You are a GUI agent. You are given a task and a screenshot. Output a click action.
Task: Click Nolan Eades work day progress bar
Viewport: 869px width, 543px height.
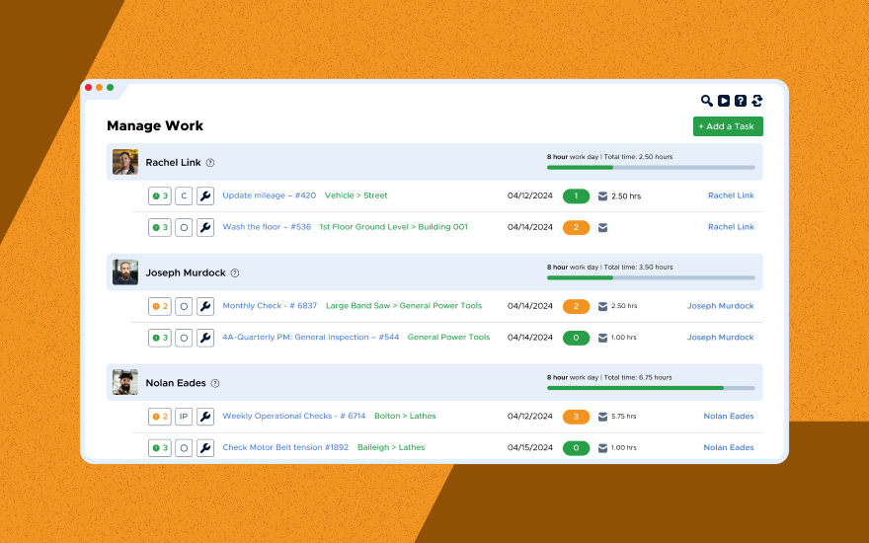click(x=651, y=388)
